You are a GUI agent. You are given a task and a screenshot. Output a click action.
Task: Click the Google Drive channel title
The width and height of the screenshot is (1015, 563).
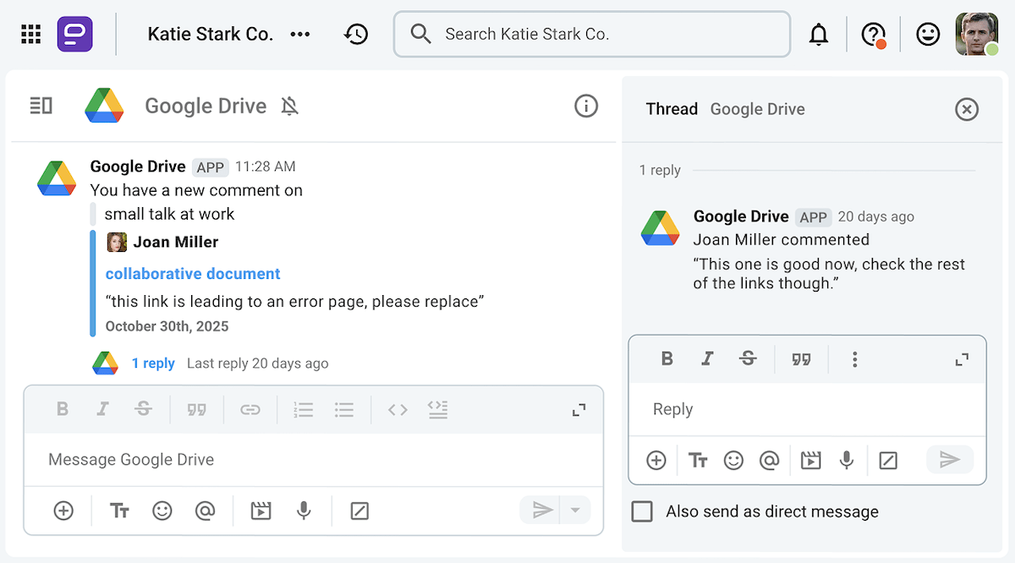click(206, 106)
